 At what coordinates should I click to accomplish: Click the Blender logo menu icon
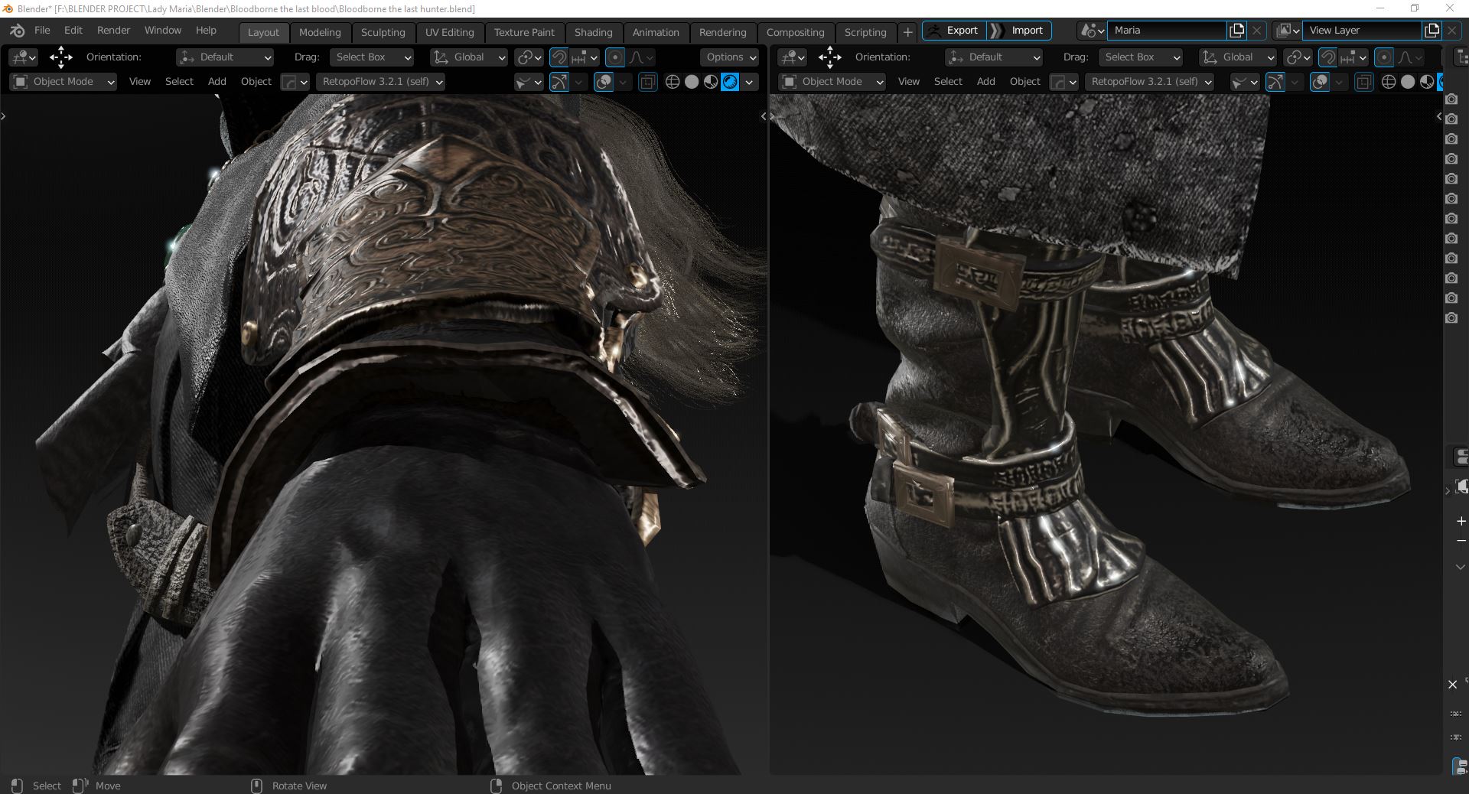[18, 31]
